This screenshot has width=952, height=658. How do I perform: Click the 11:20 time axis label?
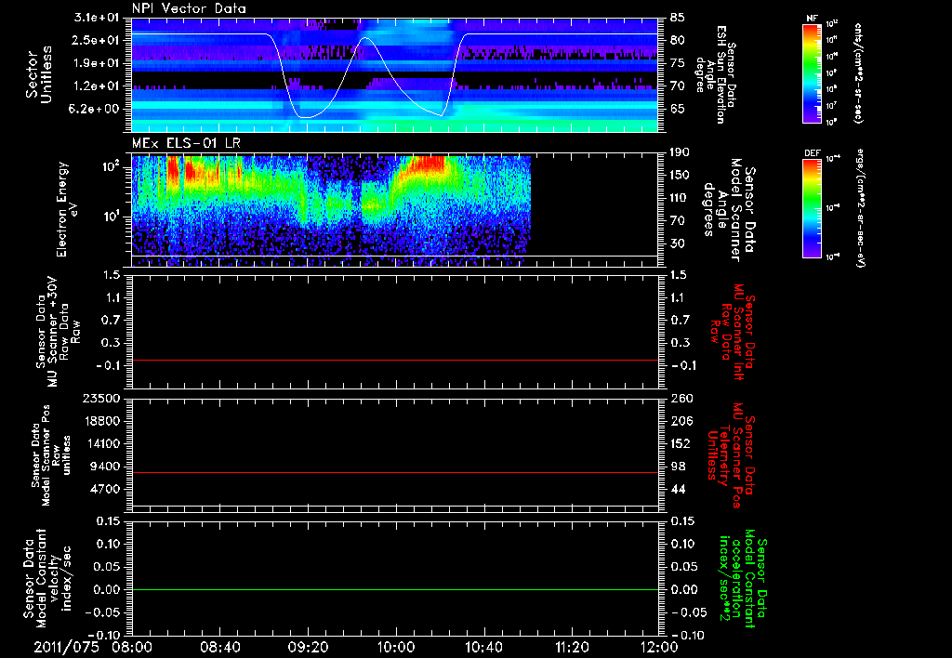coord(572,647)
